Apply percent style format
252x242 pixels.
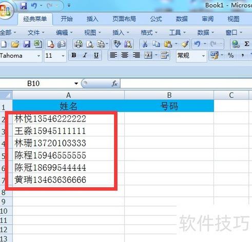231,56
